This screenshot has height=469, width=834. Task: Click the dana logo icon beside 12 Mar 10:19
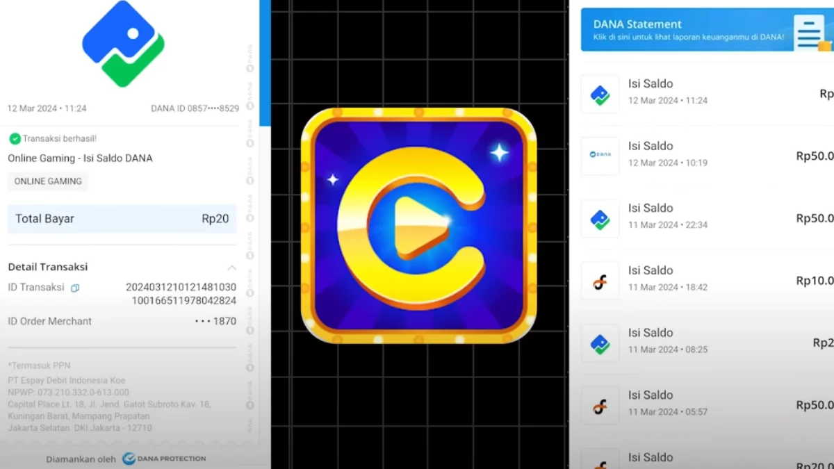[x=600, y=156]
